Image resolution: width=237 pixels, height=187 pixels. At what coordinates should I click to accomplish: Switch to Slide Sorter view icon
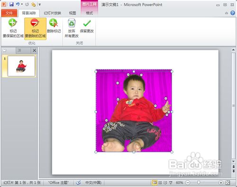coord(160,183)
